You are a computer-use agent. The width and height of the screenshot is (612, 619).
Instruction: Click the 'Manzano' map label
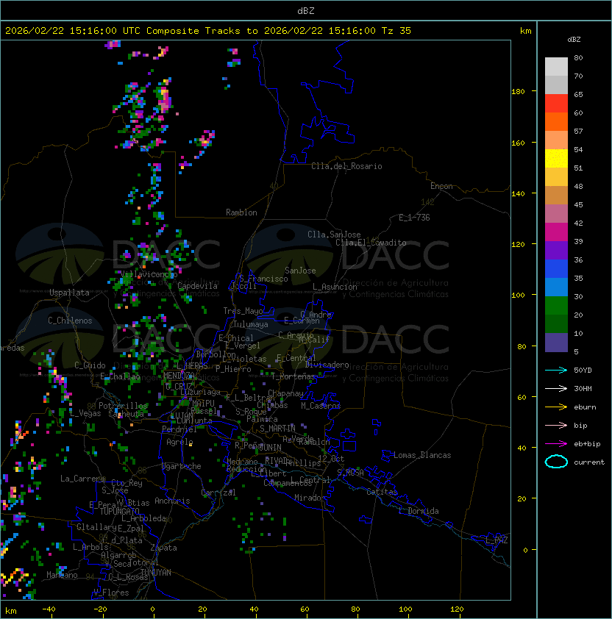[62, 575]
